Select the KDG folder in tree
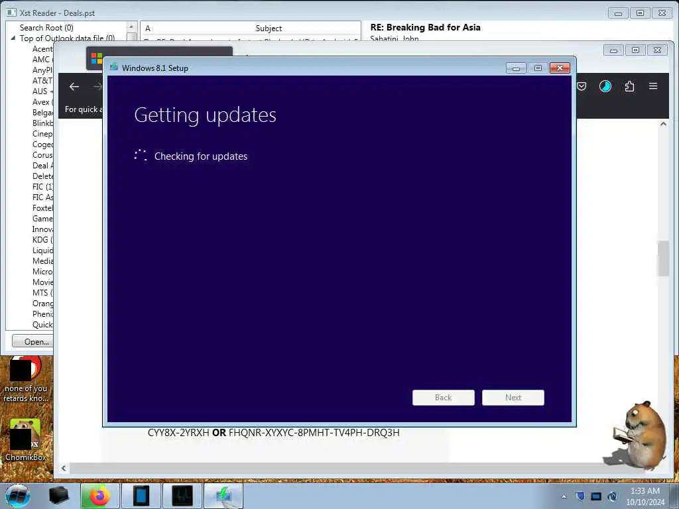 (42, 240)
